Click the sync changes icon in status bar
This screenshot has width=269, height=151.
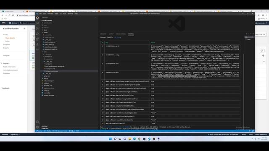click(45, 131)
